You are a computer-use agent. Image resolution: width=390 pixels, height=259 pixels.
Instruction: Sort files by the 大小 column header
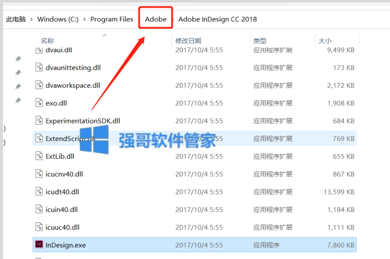pos(325,41)
